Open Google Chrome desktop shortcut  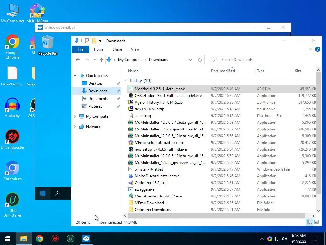click(x=12, y=47)
